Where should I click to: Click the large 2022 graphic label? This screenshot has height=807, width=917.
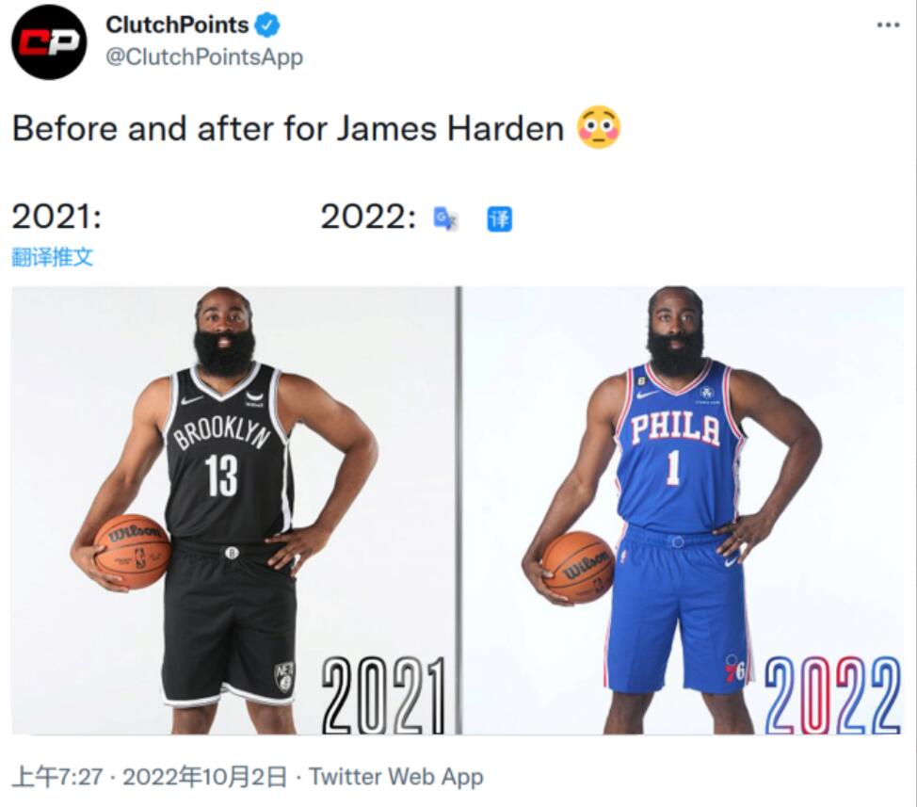pyautogui.click(x=832, y=695)
